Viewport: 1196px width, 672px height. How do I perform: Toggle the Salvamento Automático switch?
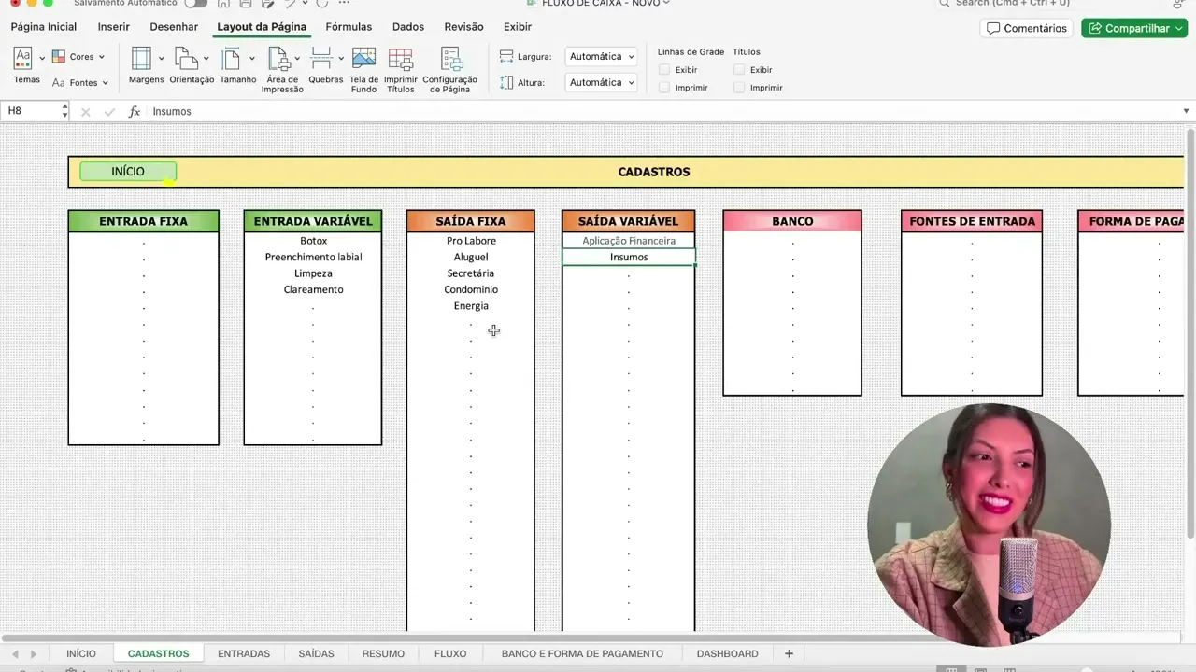(195, 4)
